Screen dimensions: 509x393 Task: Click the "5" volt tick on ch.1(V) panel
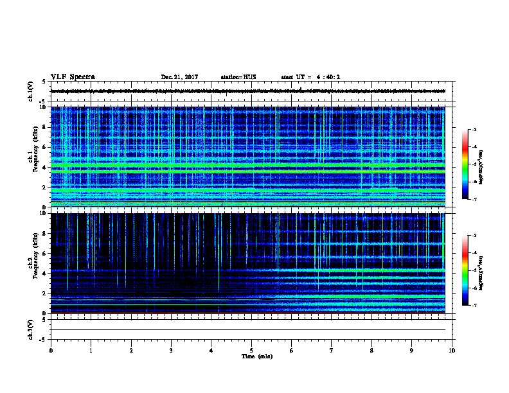(x=44, y=82)
